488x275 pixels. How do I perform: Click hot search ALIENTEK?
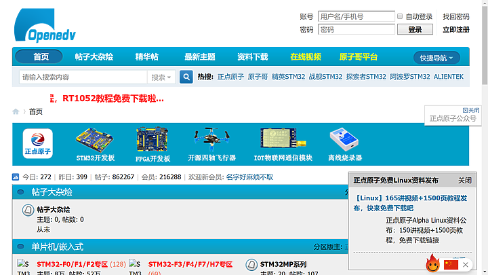[x=449, y=77]
